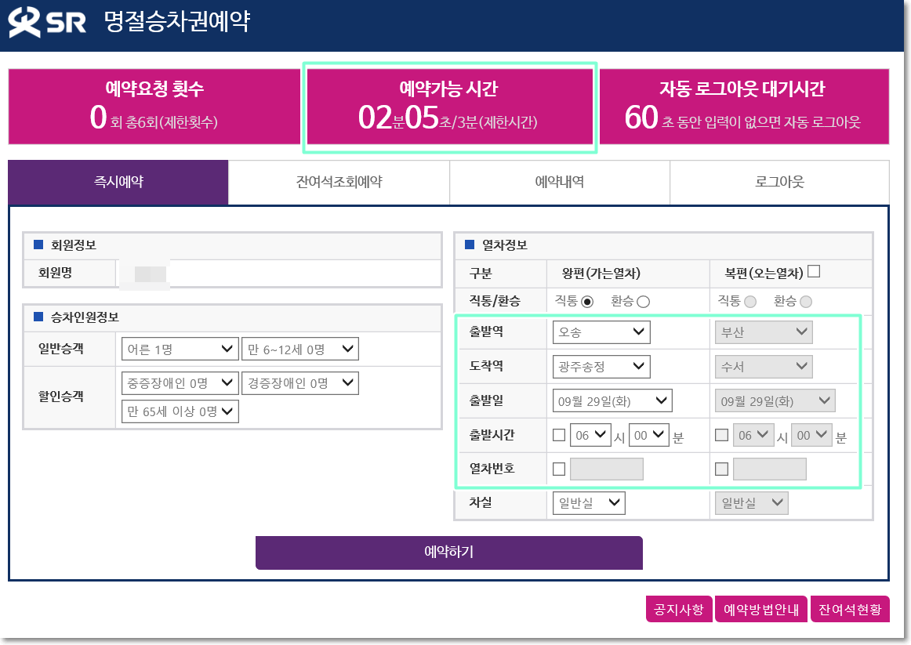Click the 도착역 row label
Screen dimensions: 911x645
coord(486,366)
